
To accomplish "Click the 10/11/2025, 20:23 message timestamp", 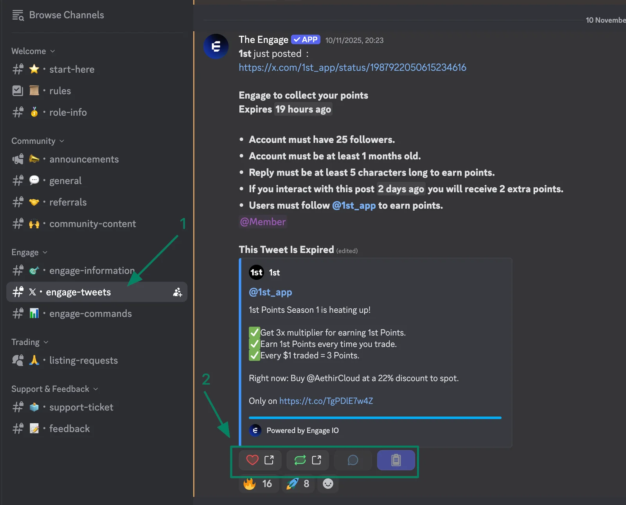I will click(x=354, y=40).
